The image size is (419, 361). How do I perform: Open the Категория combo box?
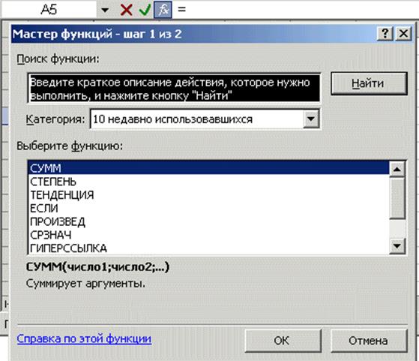[x=205, y=119]
